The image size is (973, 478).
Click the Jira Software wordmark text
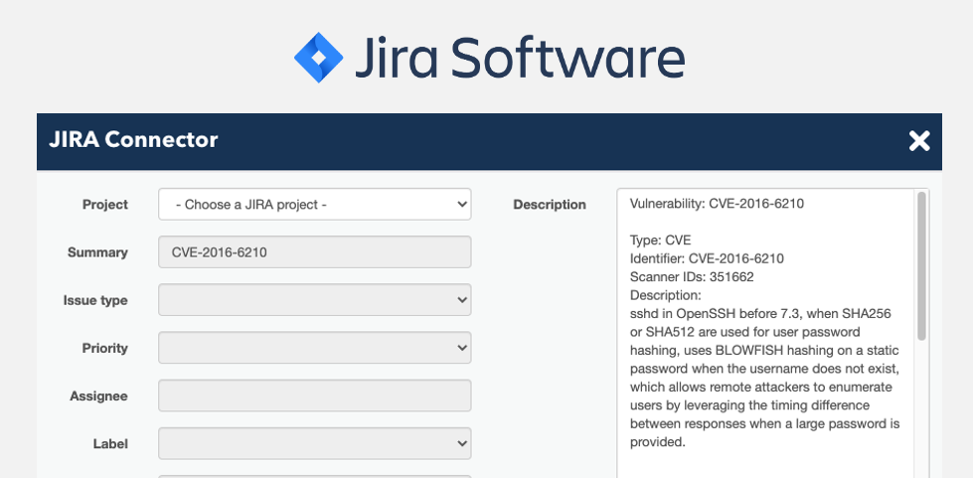coord(520,57)
